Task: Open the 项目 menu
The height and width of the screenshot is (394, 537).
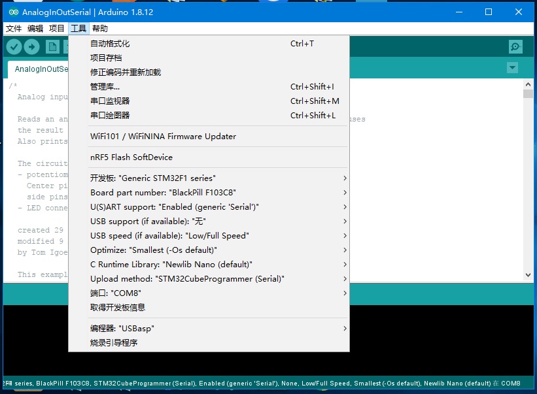Action: tap(56, 28)
